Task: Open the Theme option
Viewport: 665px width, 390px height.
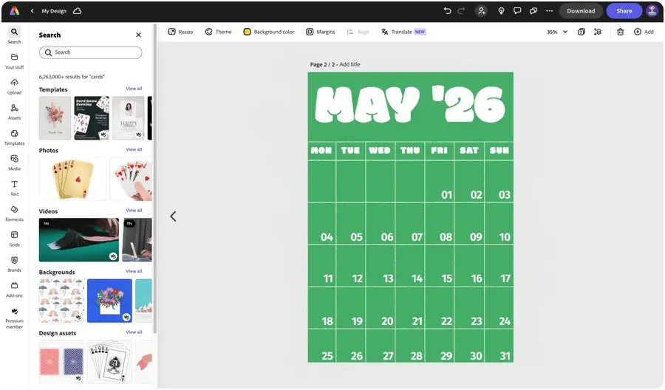Action: [219, 32]
